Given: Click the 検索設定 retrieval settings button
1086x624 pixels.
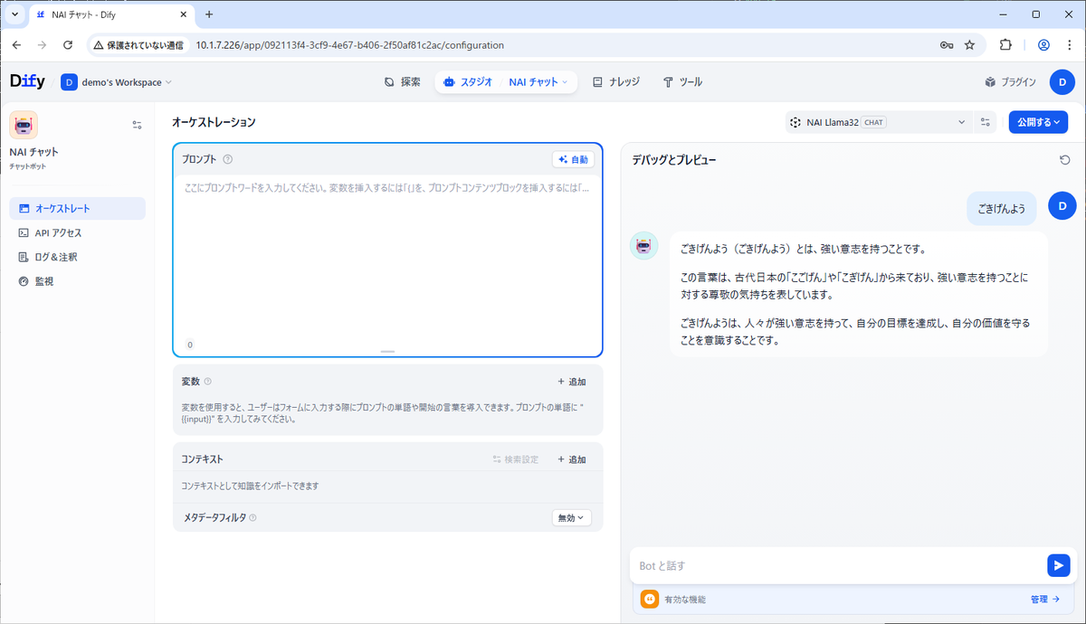Looking at the screenshot, I should point(515,459).
